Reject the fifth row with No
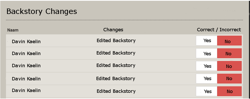The image size is (250, 99). 229,91
